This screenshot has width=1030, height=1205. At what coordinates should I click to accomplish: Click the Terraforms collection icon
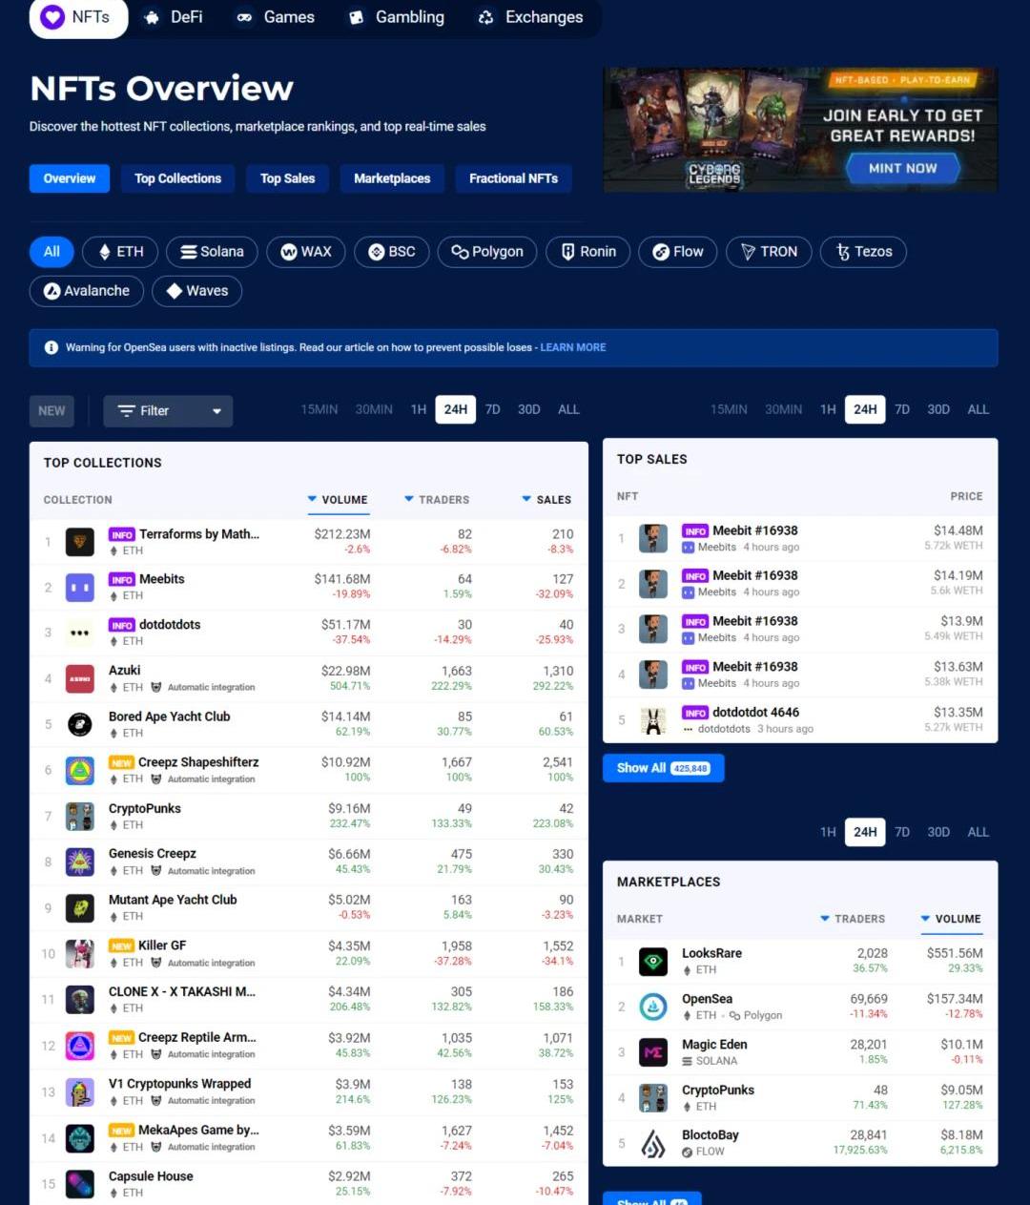pyautogui.click(x=80, y=542)
